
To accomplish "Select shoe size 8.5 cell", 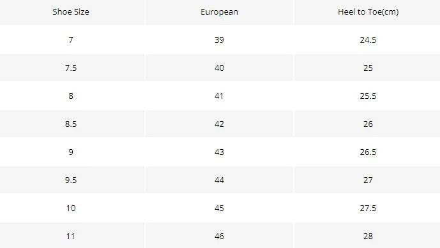I will (71, 124).
